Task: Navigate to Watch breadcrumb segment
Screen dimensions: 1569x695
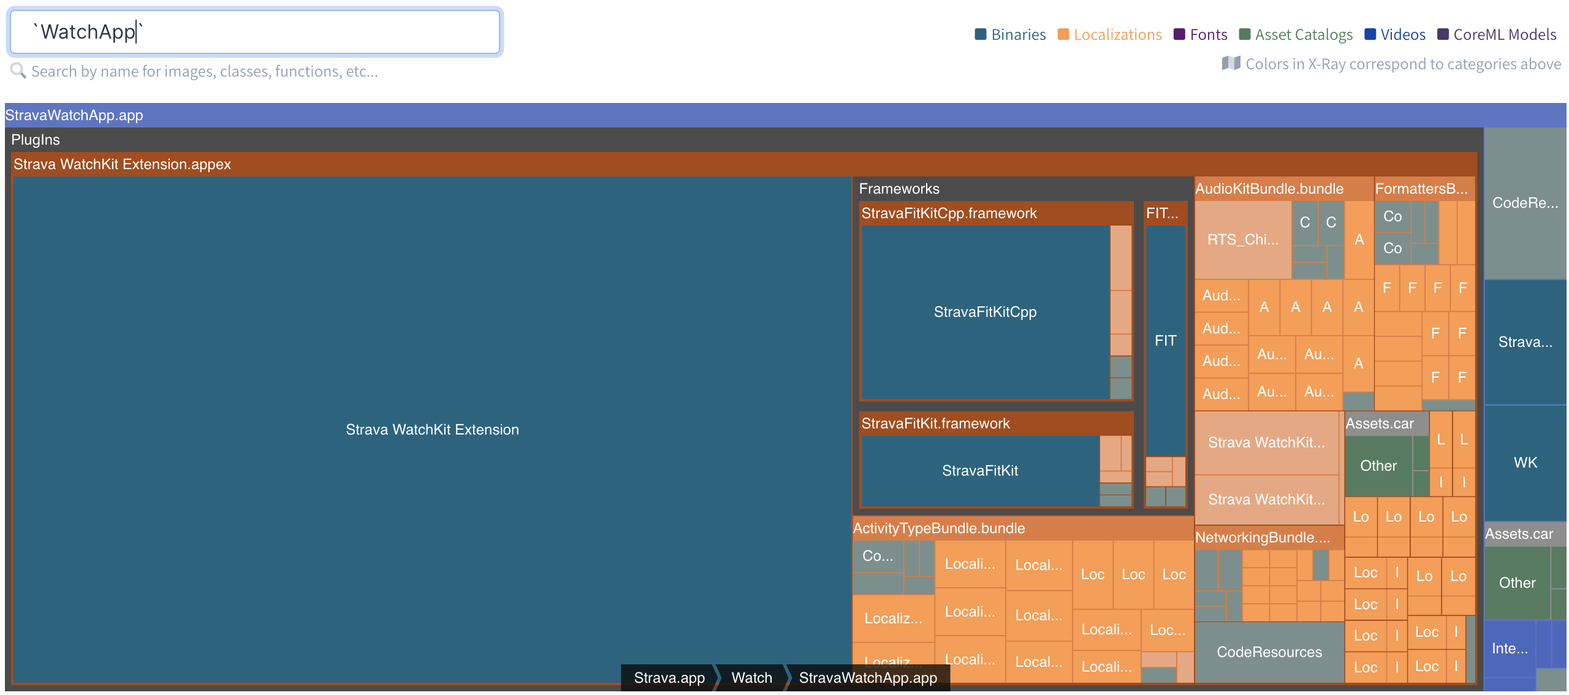Action: click(751, 677)
